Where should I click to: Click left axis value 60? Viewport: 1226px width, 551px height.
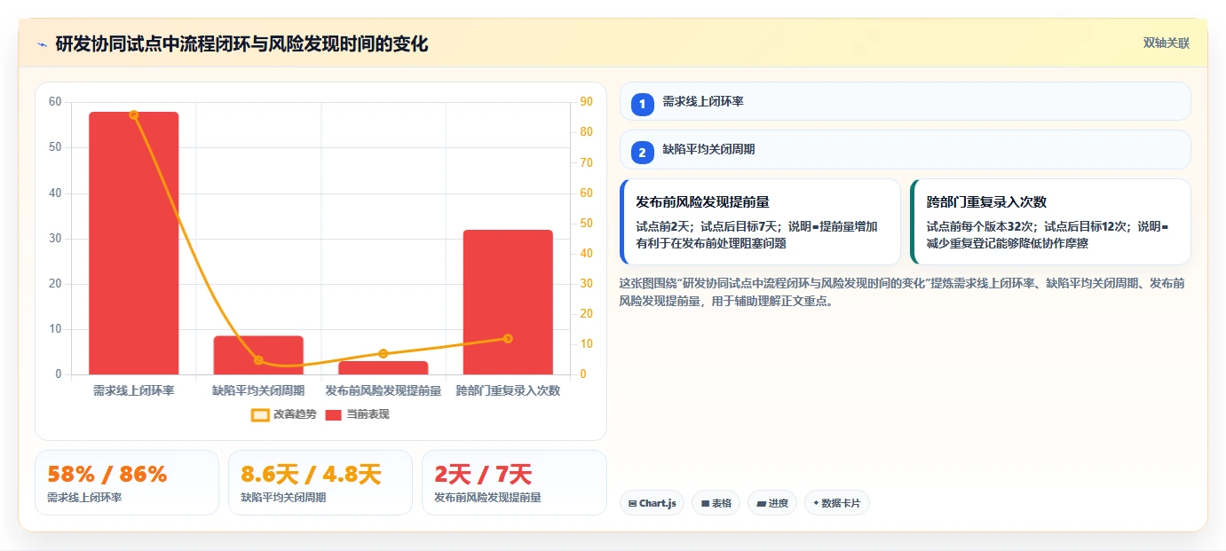[55, 102]
